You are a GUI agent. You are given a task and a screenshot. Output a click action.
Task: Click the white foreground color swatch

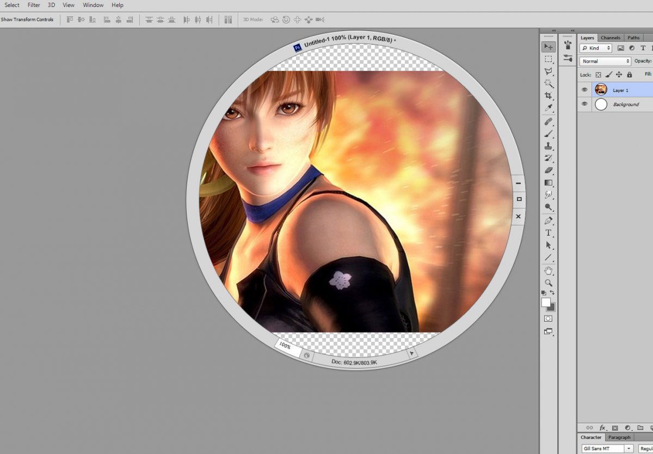click(546, 302)
